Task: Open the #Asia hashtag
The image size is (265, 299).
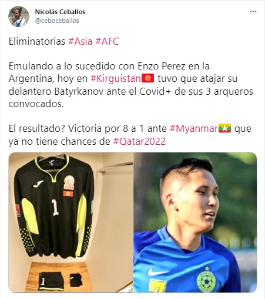Action: click(x=80, y=41)
